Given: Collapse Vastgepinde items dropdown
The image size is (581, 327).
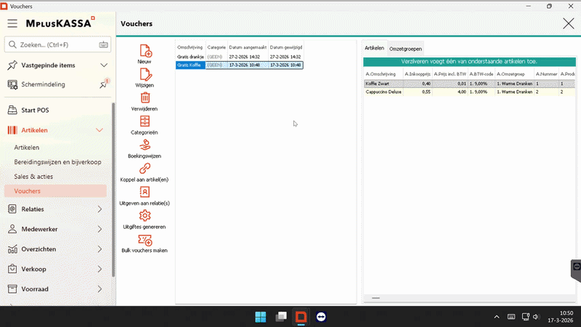Looking at the screenshot, I should [103, 65].
